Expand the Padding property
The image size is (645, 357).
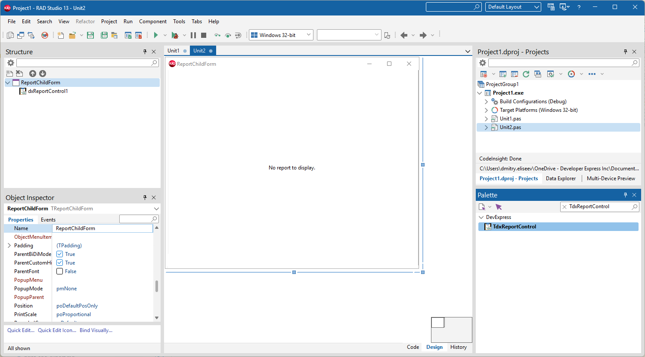[9, 246]
